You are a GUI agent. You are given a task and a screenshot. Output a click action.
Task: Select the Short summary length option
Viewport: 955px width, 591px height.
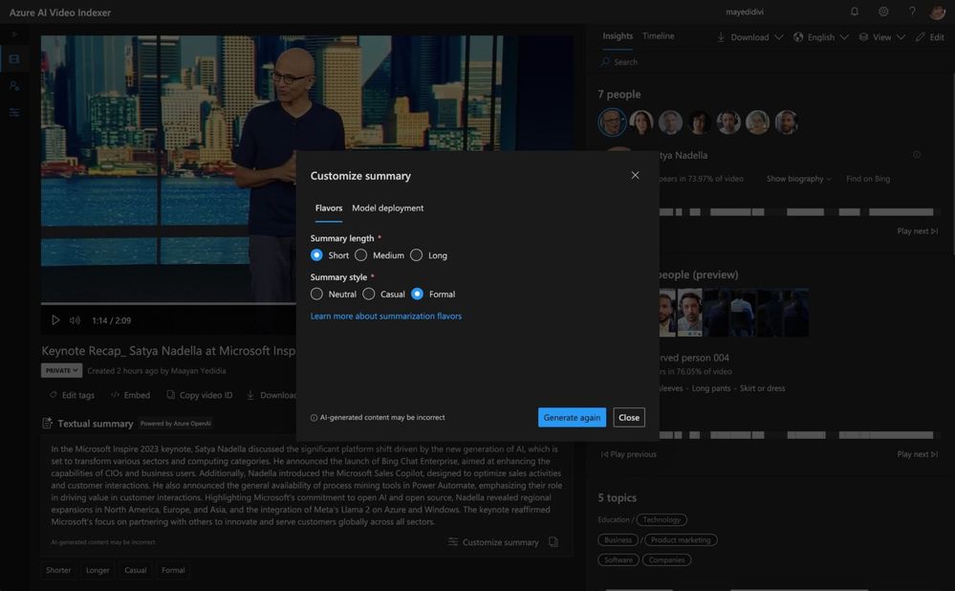point(316,255)
